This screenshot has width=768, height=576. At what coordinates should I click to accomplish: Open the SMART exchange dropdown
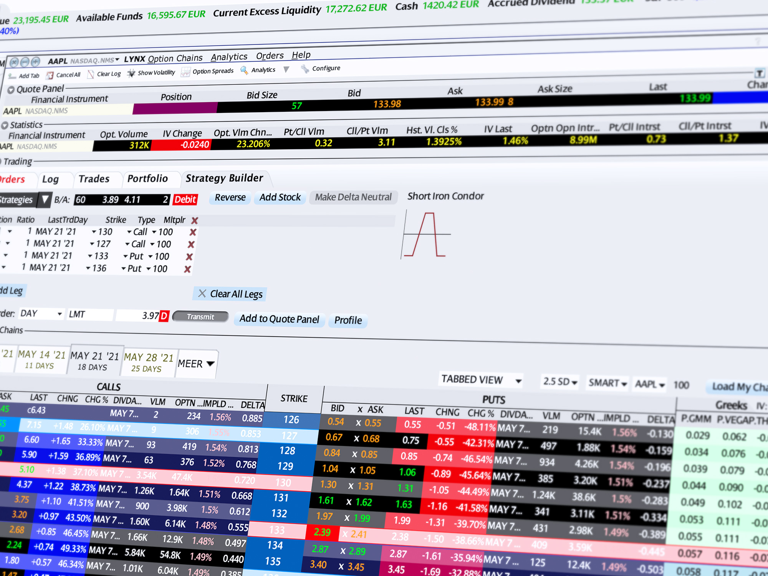tap(624, 384)
